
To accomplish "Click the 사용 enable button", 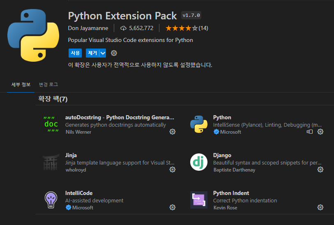I will (75, 53).
